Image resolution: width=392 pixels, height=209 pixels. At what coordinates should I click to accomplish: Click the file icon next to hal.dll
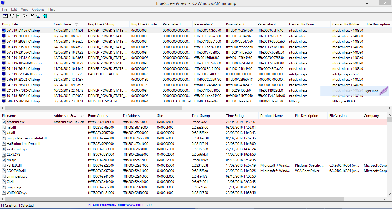pyautogui.click(x=4, y=127)
